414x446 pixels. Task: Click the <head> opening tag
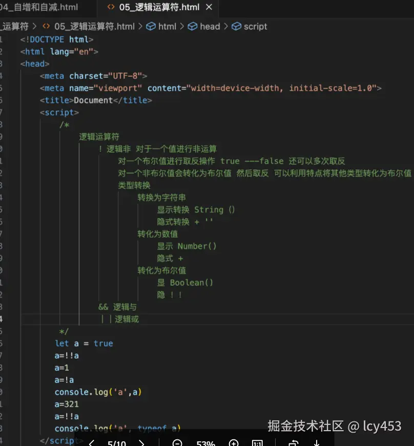35,64
